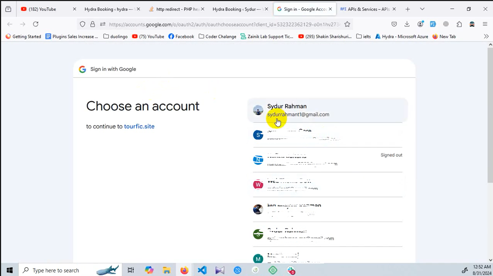Open the Extensions puzzle icon
Image resolution: width=493 pixels, height=276 pixels.
coord(459,24)
